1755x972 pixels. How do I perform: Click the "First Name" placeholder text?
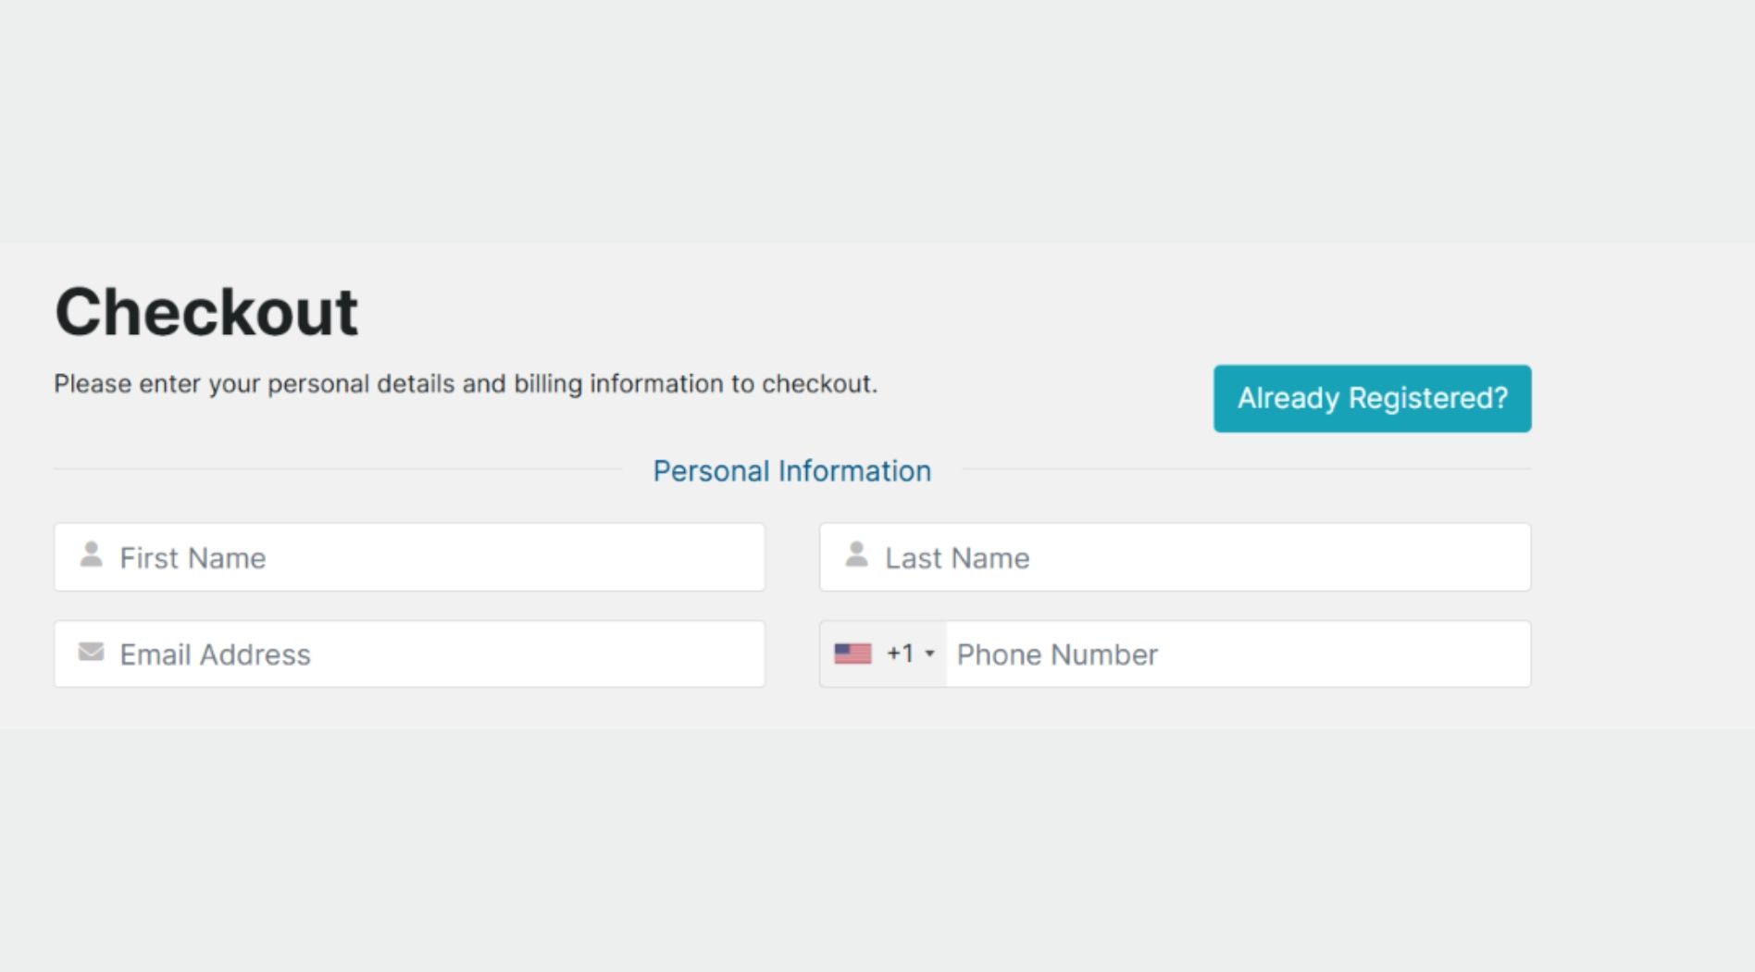click(193, 558)
